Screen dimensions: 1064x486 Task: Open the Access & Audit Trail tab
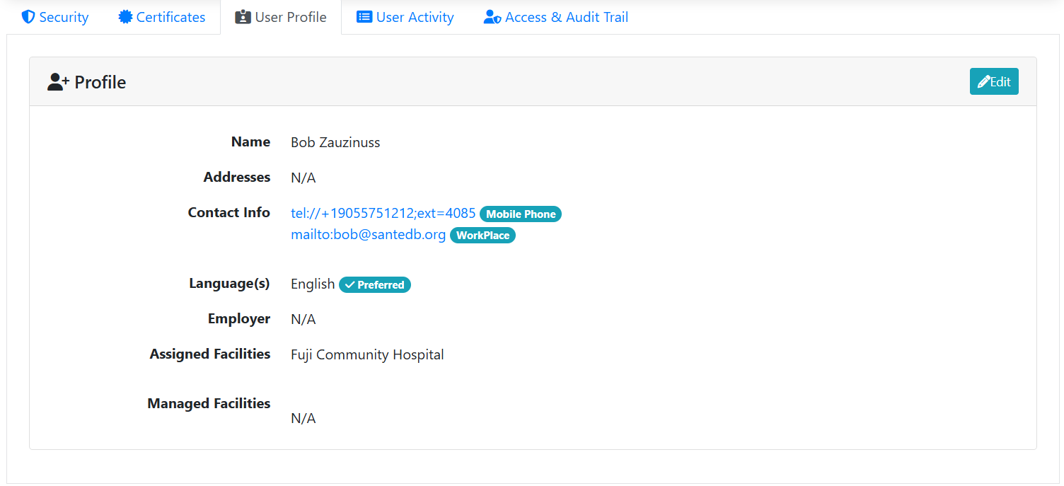(x=566, y=17)
